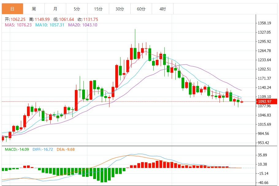Click the MA5 indicator value label
Screen dimensions: 279x186
(18, 25)
